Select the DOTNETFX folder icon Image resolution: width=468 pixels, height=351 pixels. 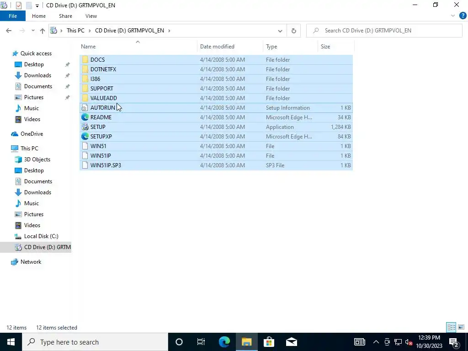(x=85, y=69)
